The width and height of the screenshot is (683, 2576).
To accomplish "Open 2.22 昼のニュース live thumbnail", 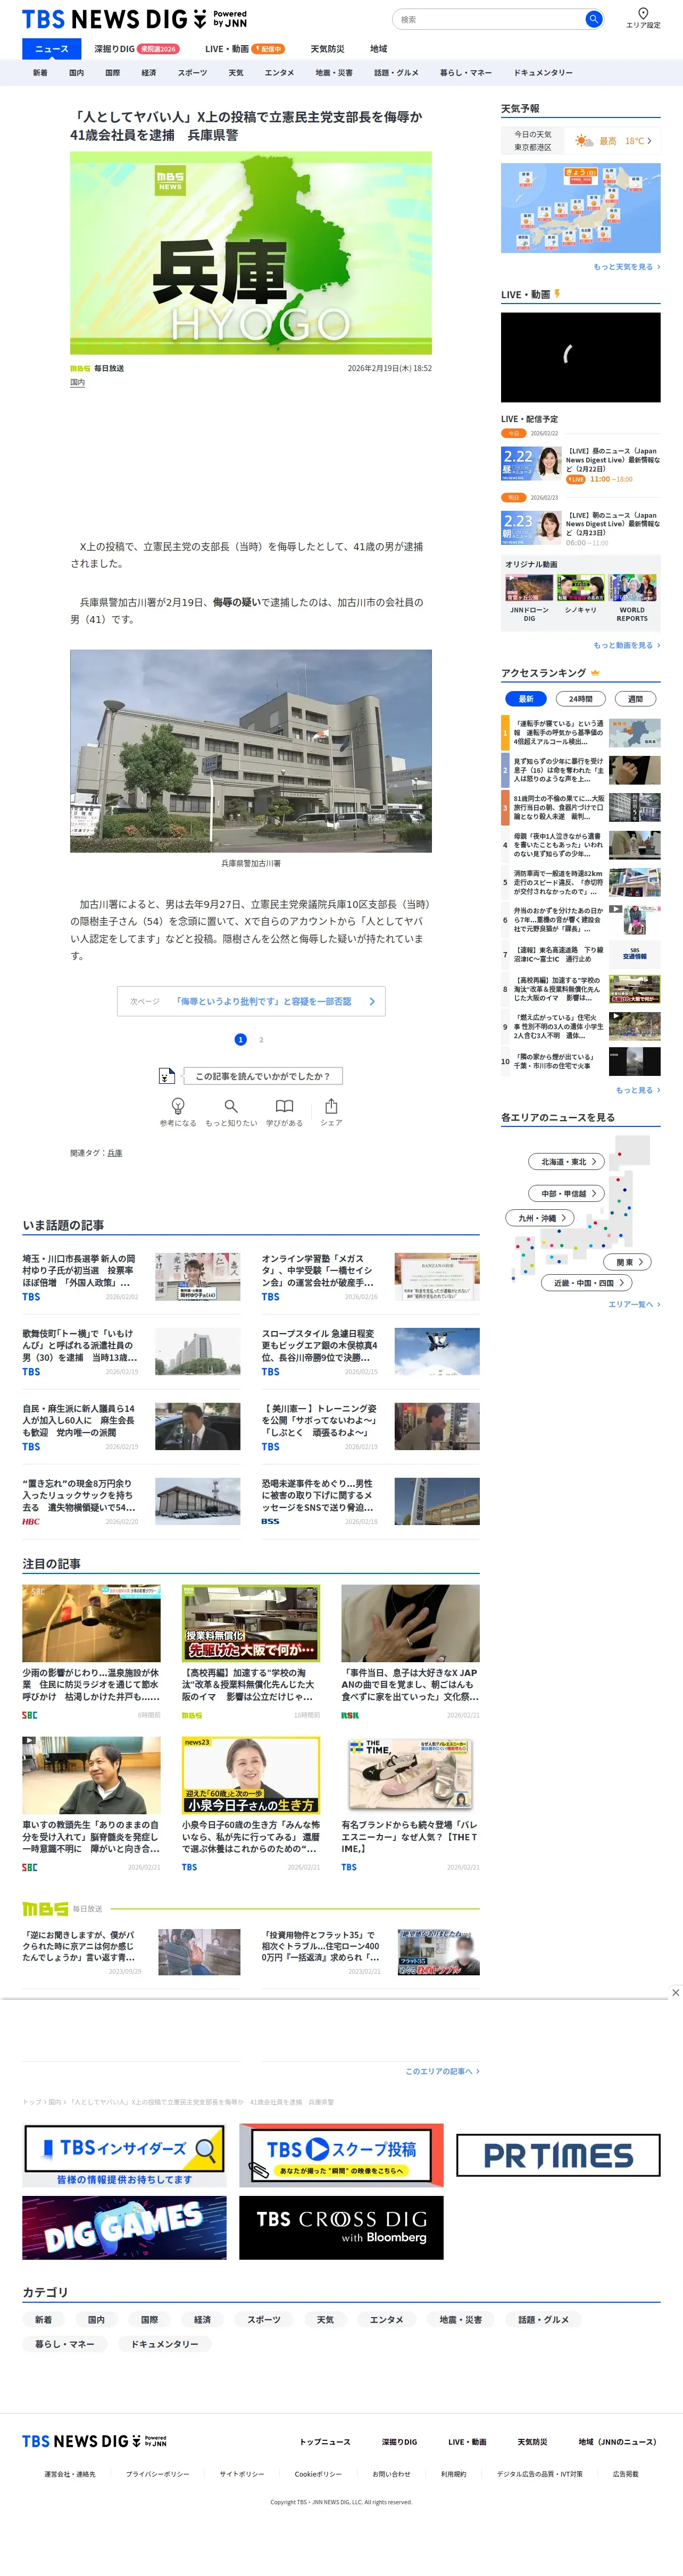I will tap(531, 464).
